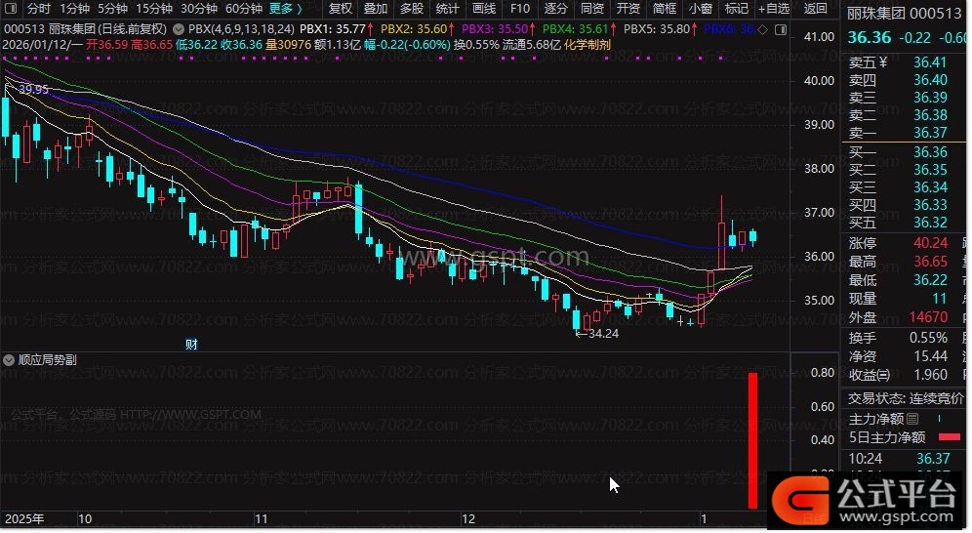The height and width of the screenshot is (533, 972).
Task: Click the 返回 button
Action: [x=814, y=9]
